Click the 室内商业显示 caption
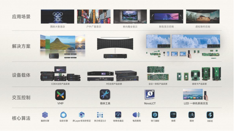The width and height of the screenshot is (234, 133). (x=130, y=27)
